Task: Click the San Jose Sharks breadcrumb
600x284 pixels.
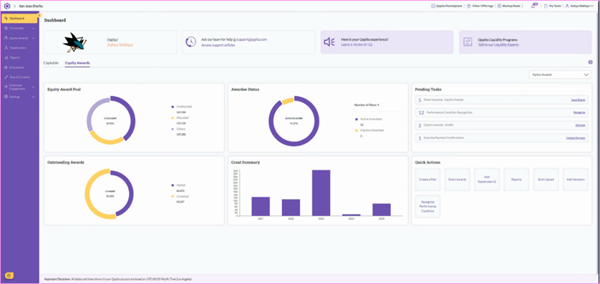Action: [x=31, y=6]
